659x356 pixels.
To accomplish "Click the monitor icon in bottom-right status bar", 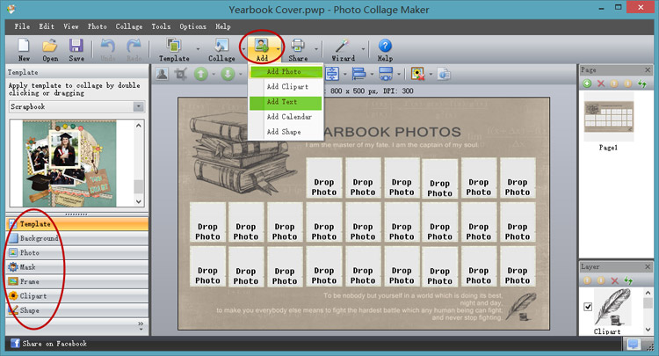I will pos(633,344).
